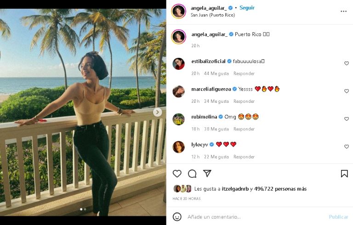Share post via paper plane icon
353x225 pixels.
207,174
